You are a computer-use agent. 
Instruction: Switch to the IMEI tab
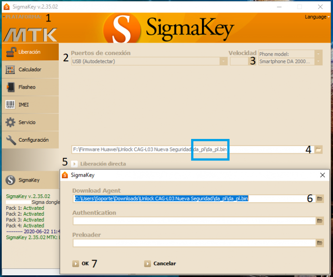pyautogui.click(x=30, y=105)
